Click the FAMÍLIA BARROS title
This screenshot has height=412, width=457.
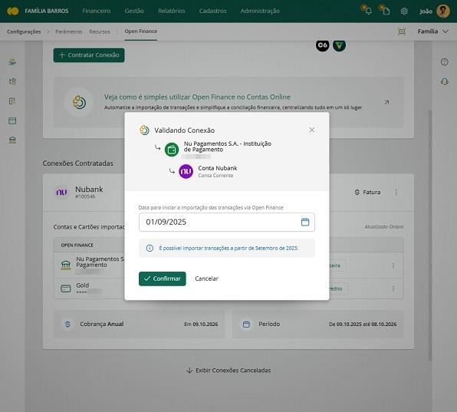click(x=47, y=11)
